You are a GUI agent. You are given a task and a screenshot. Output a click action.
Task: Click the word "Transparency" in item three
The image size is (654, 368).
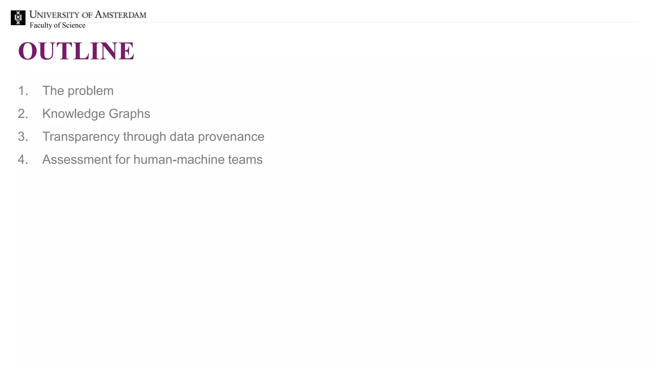[x=81, y=137]
